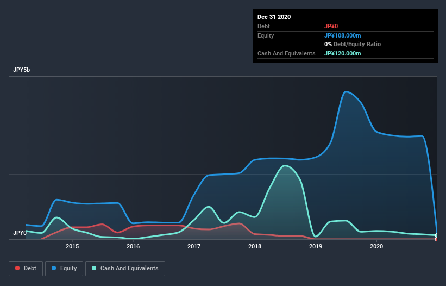Select the 2018 x-axis label
The width and height of the screenshot is (446, 286).
click(255, 246)
